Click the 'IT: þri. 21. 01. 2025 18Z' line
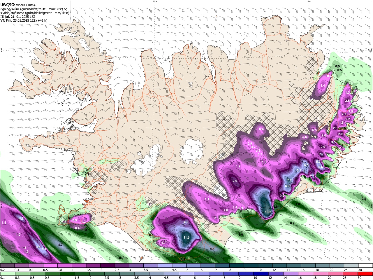 tap(17, 17)
